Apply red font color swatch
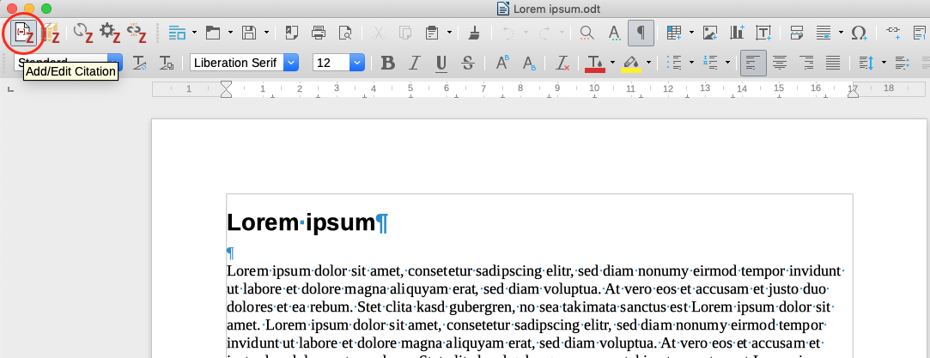930x358 pixels. coord(594,63)
